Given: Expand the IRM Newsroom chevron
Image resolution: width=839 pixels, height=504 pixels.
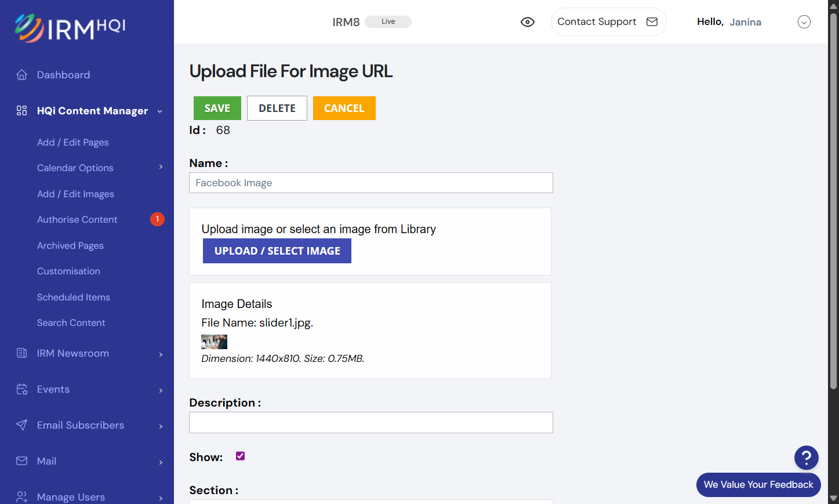Looking at the screenshot, I should coord(161,354).
